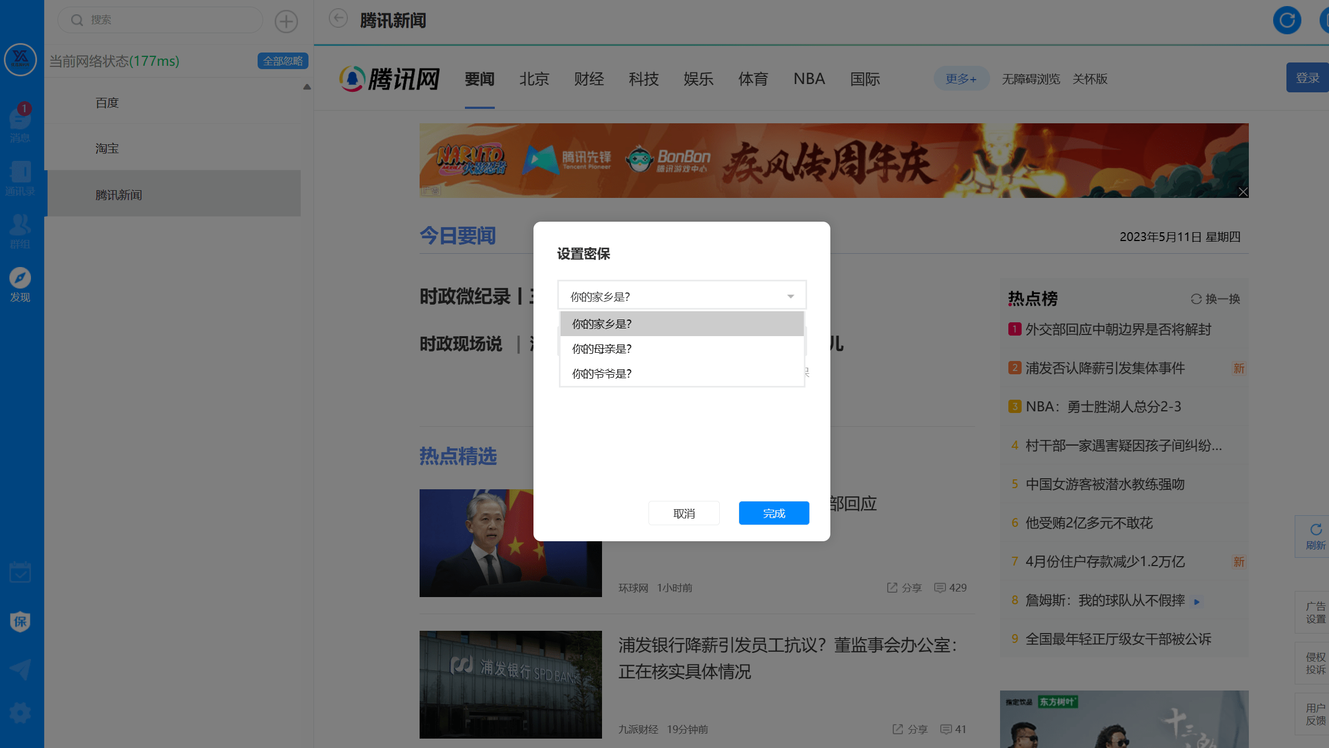Click the 今日要闻 section heading
Screen dimensions: 1329x748
tap(458, 236)
